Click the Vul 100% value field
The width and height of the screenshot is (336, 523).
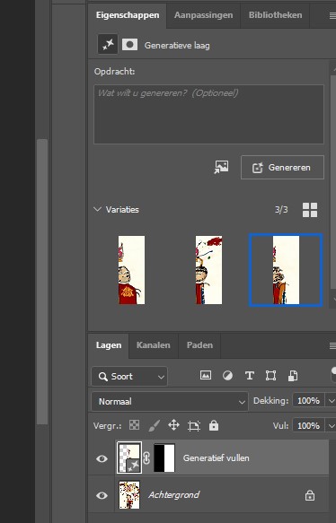click(309, 425)
